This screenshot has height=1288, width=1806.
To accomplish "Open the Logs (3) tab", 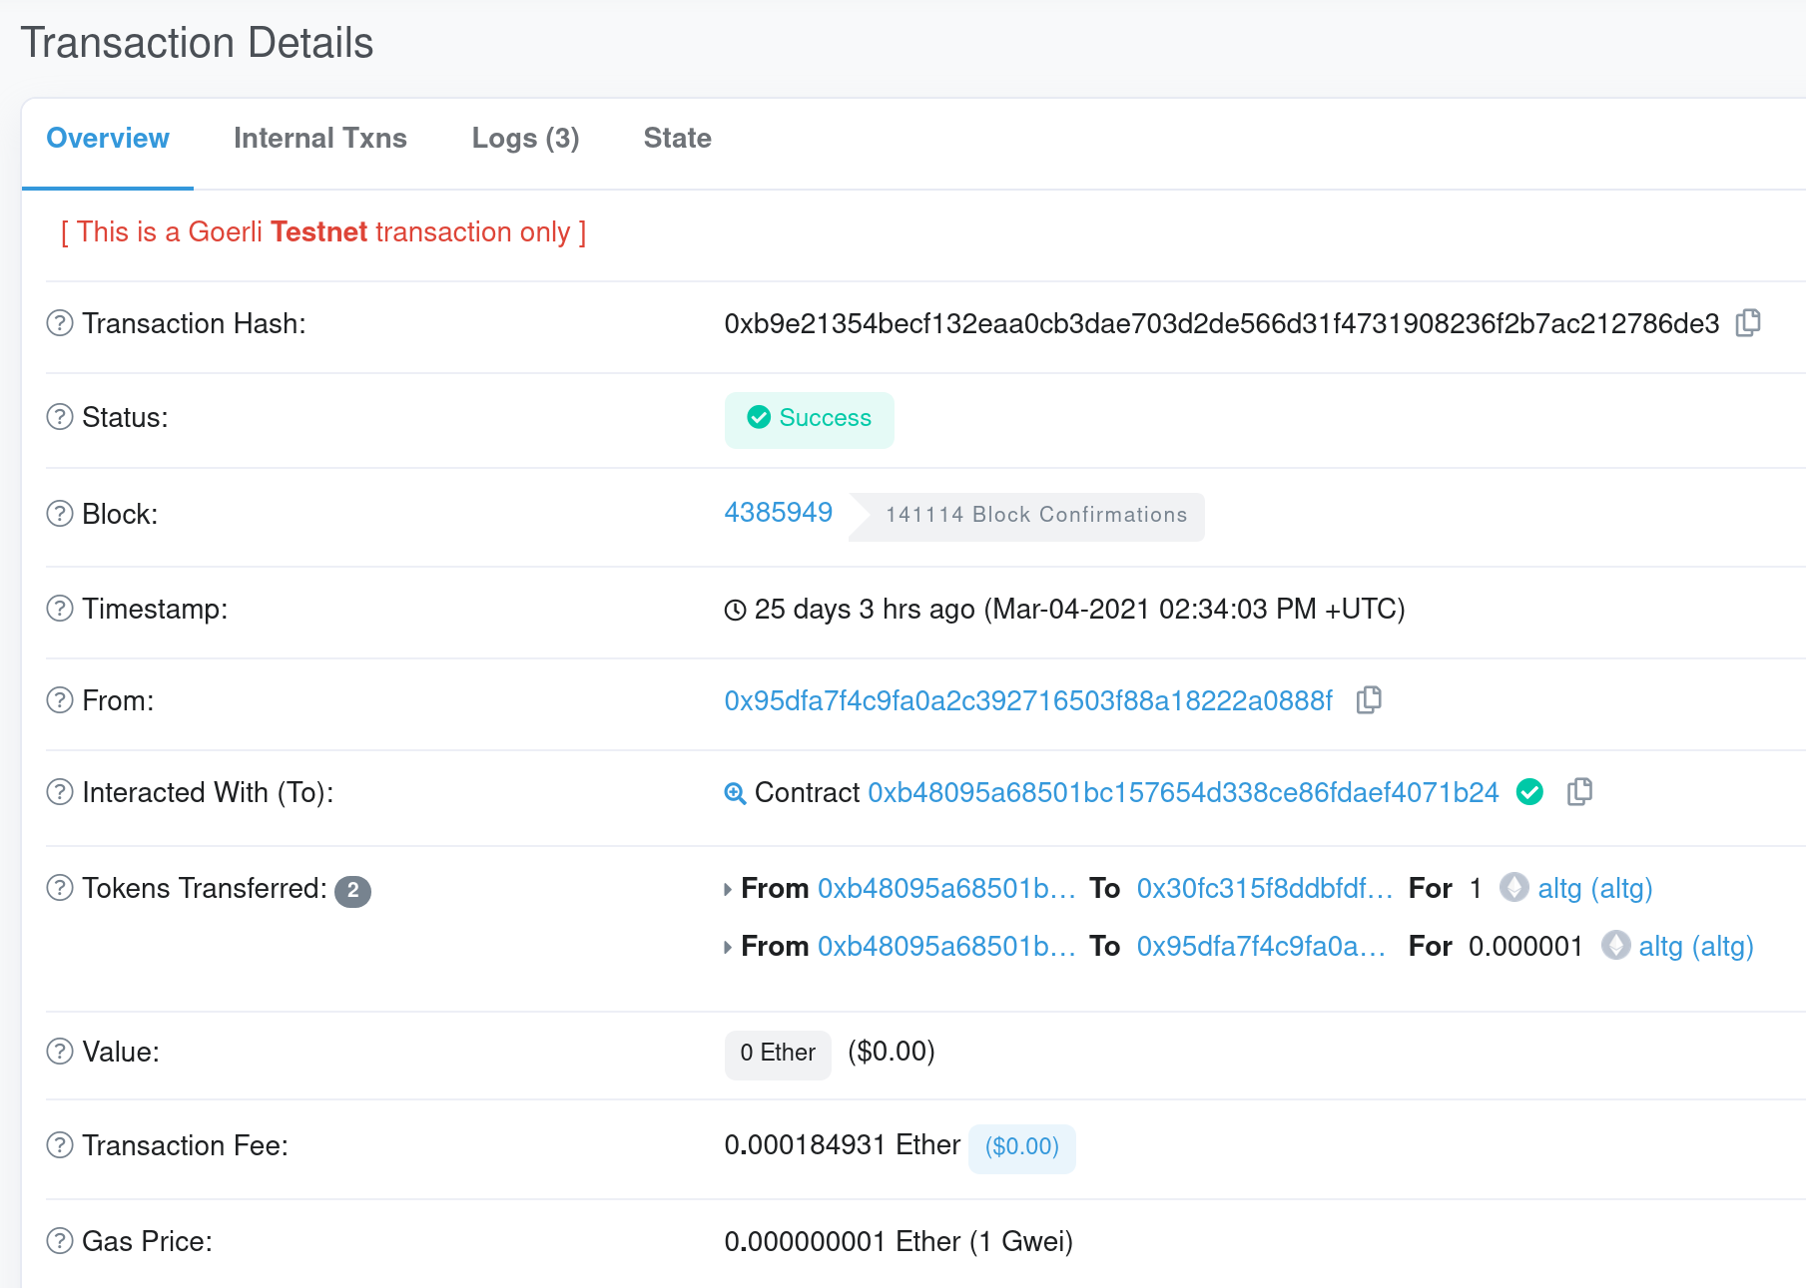I will [x=525, y=139].
